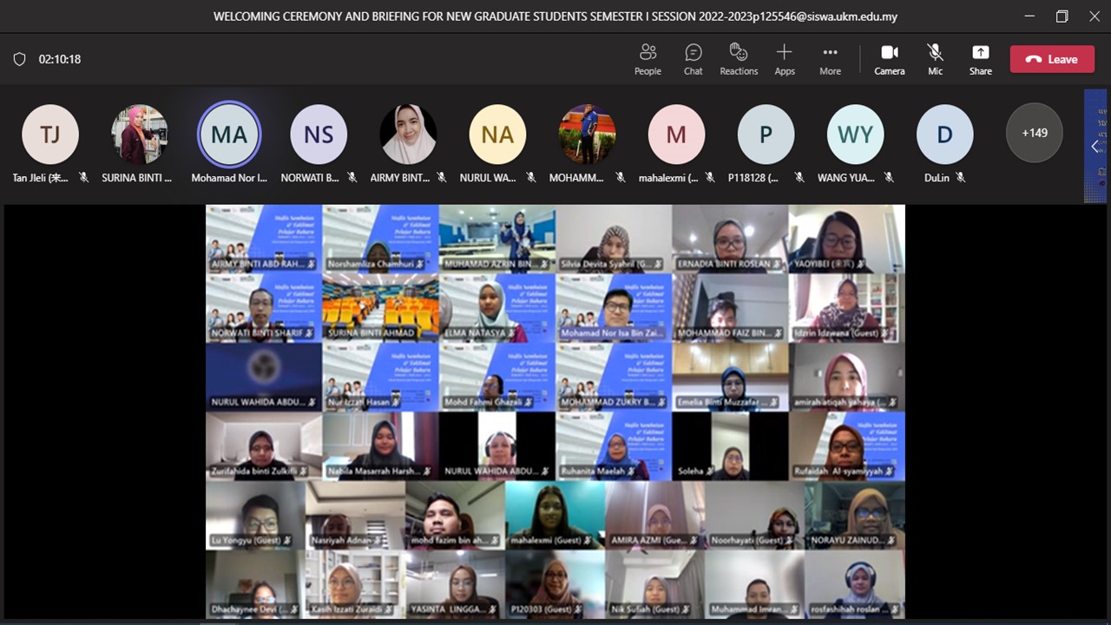Open the Apps panel
Image resolution: width=1111 pixels, height=625 pixels.
click(x=785, y=59)
